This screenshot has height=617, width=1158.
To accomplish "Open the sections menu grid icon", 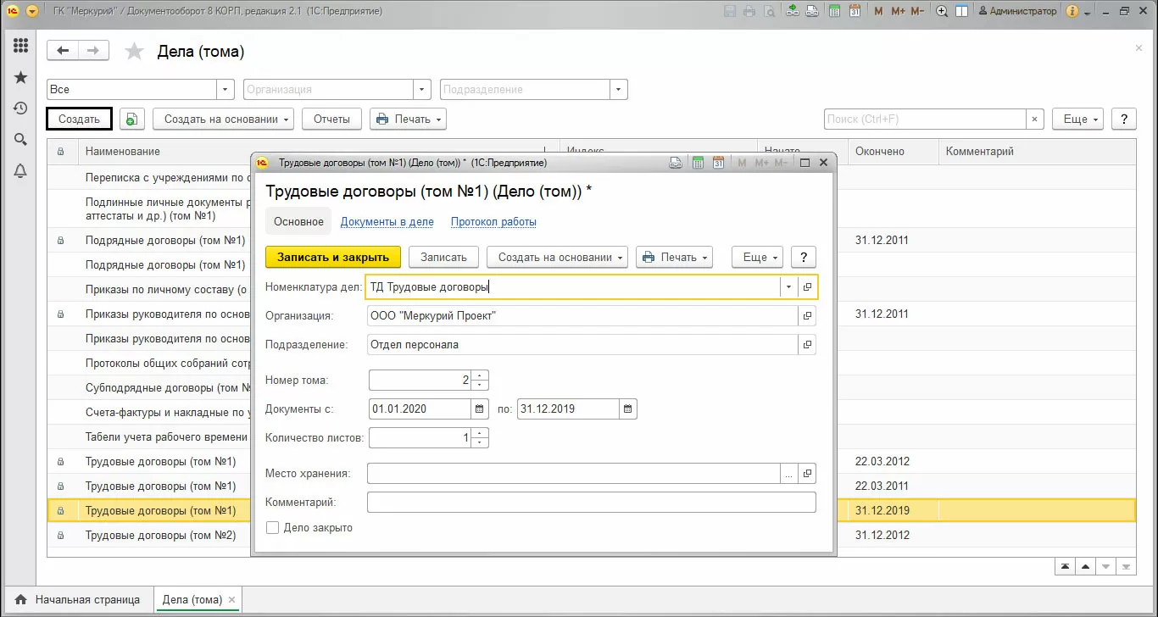I will 20,46.
